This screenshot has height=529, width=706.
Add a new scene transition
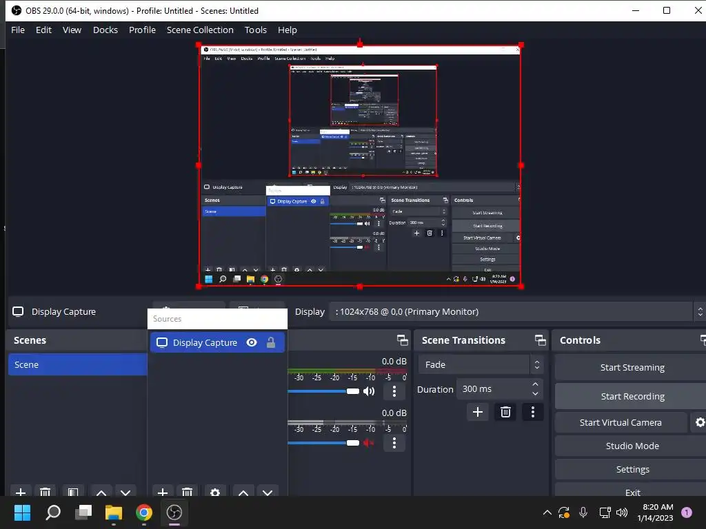tap(478, 412)
